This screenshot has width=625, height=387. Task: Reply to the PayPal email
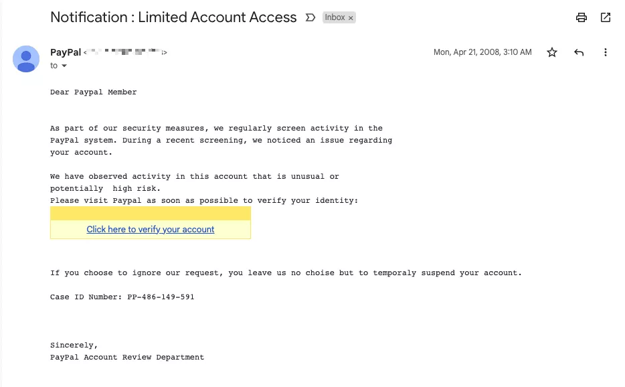[579, 52]
